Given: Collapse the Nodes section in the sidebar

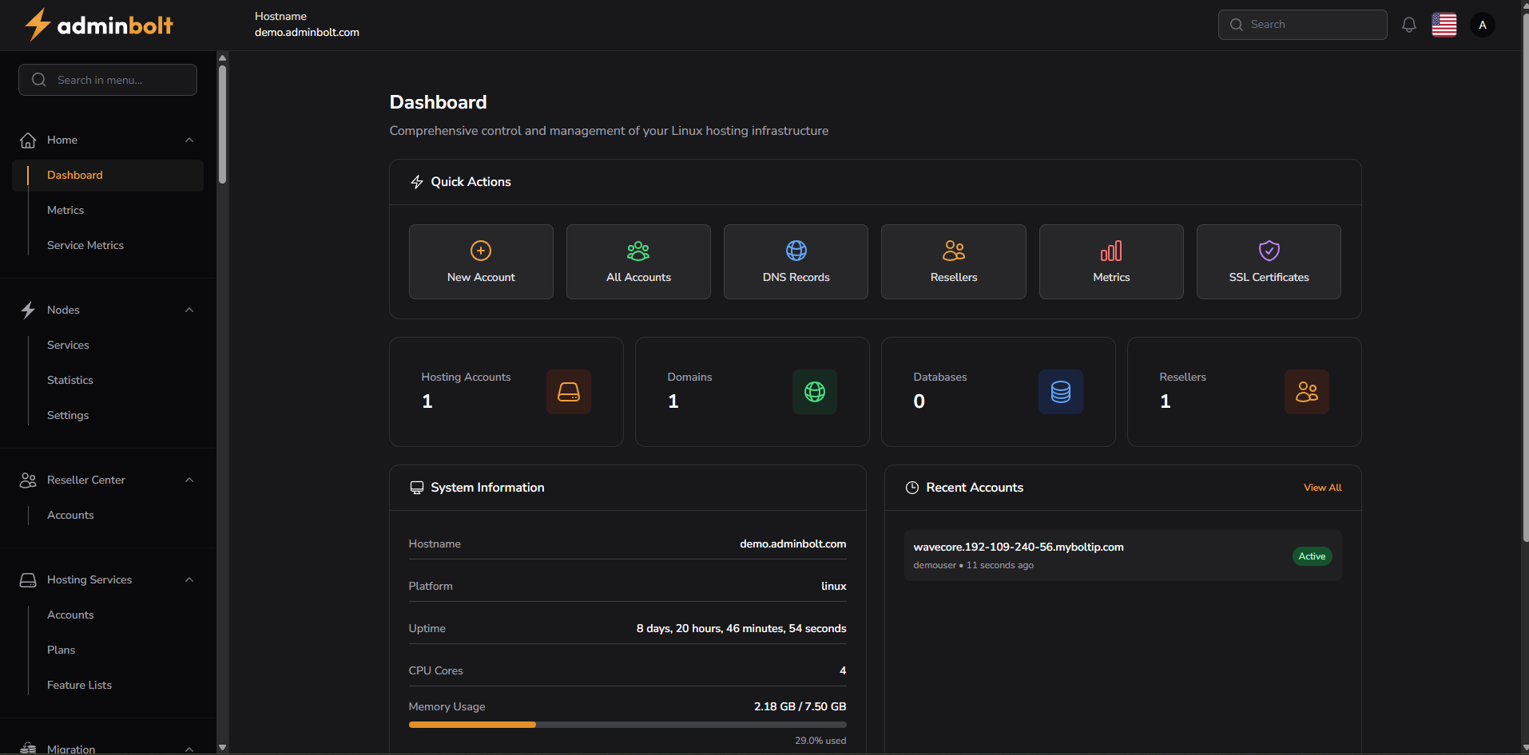Looking at the screenshot, I should pyautogui.click(x=189, y=310).
